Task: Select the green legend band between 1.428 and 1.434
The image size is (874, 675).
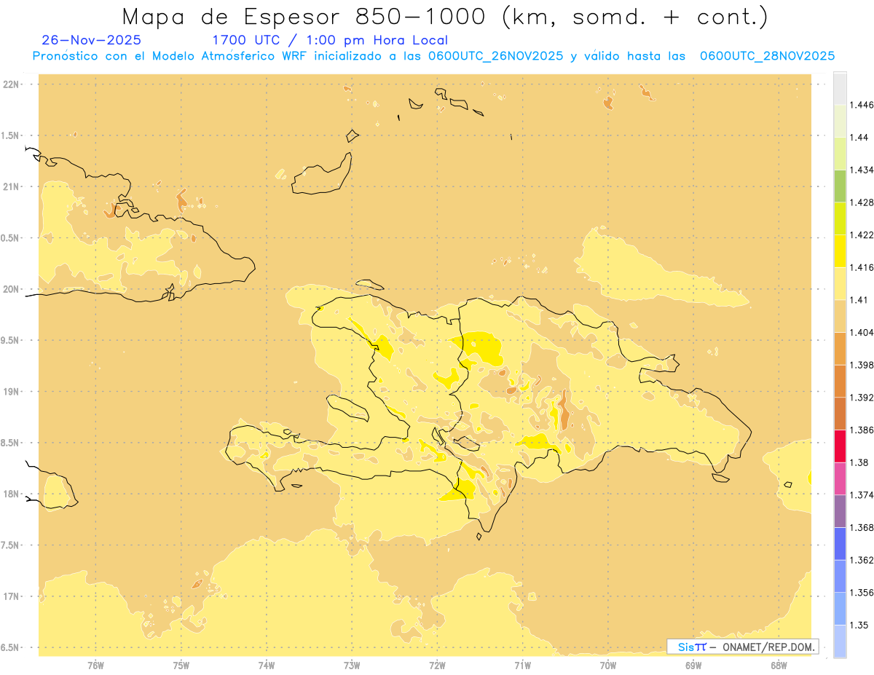Action: [840, 186]
